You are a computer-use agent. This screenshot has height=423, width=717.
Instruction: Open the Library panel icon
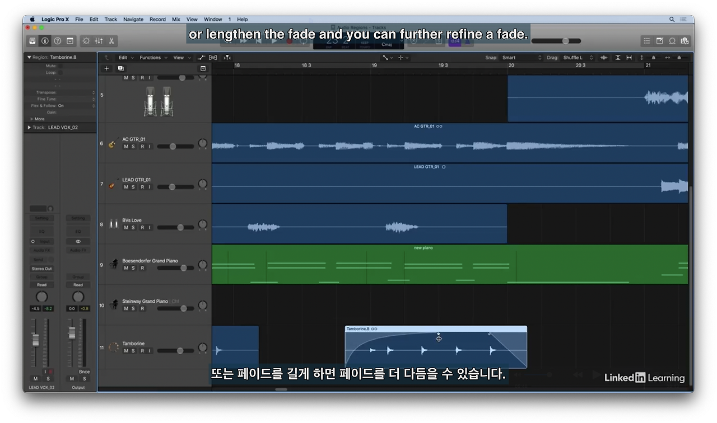tap(33, 41)
